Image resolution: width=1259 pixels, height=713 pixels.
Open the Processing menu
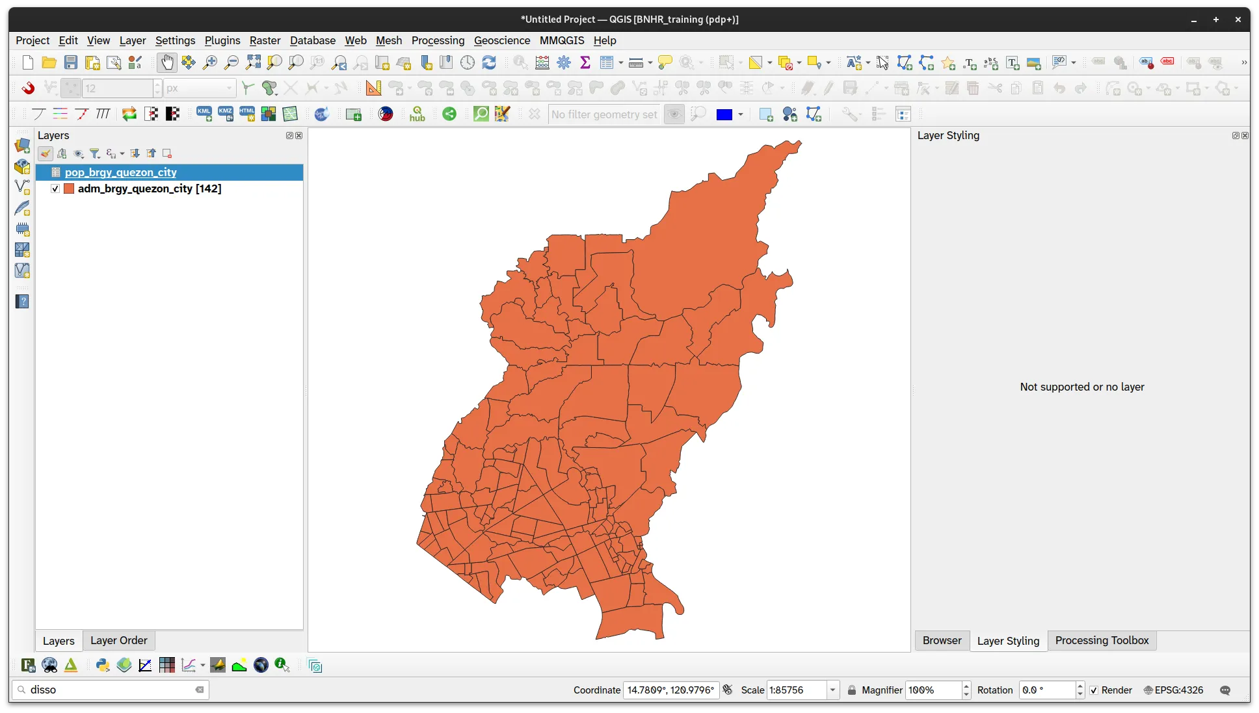[x=438, y=40]
